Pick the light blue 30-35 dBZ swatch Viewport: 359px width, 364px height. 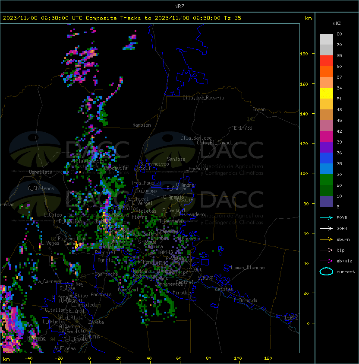coord(326,169)
